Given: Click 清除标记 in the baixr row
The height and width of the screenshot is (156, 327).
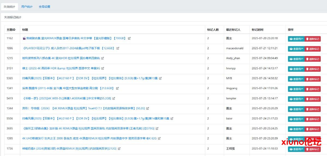Looking at the screenshot, I should (x=313, y=119).
